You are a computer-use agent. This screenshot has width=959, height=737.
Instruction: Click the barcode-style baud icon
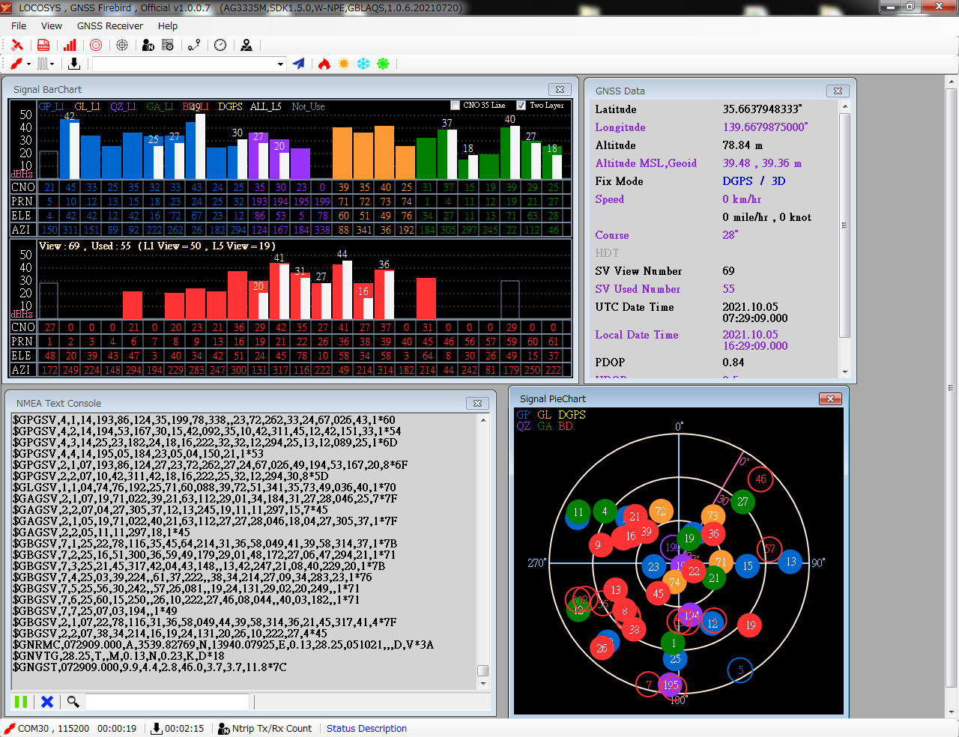click(43, 64)
